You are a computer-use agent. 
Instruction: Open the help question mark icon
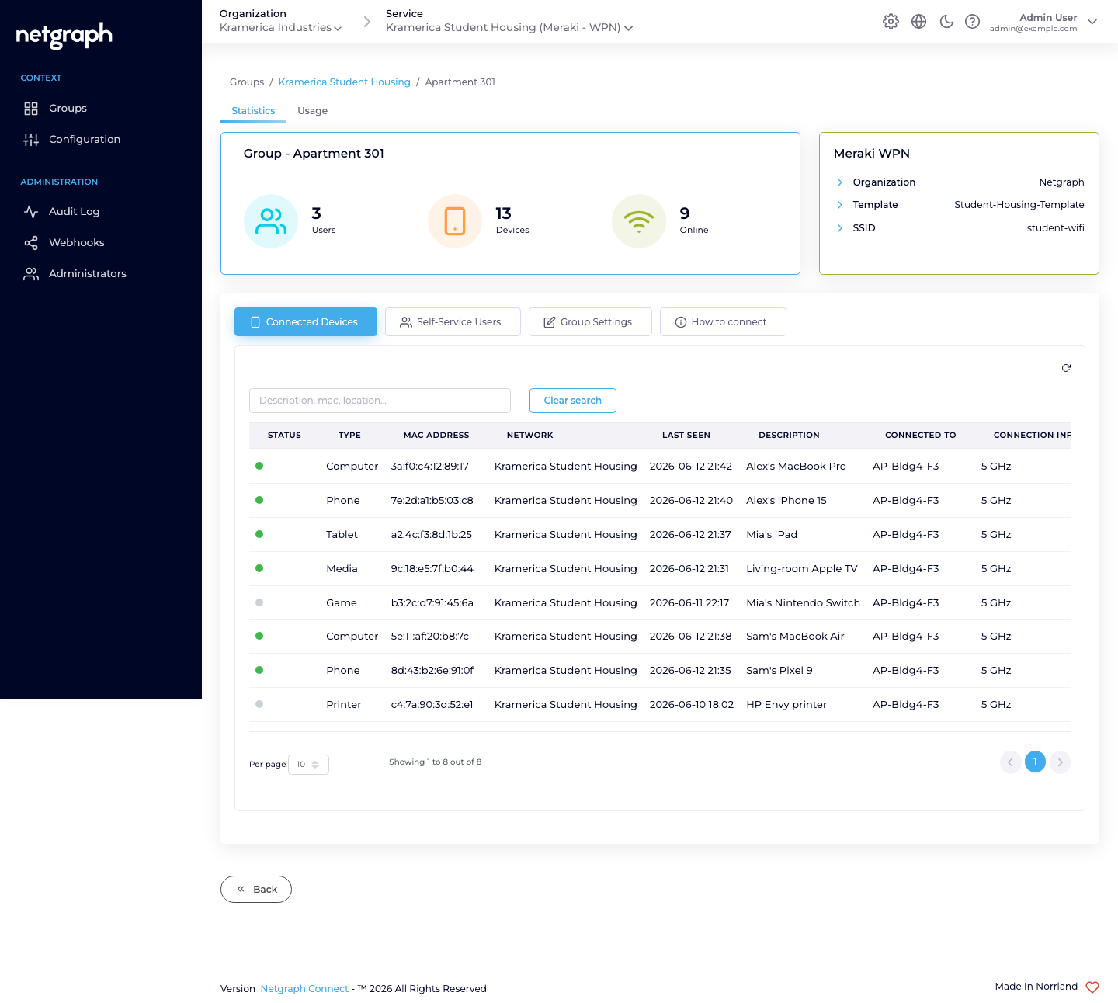[972, 22]
